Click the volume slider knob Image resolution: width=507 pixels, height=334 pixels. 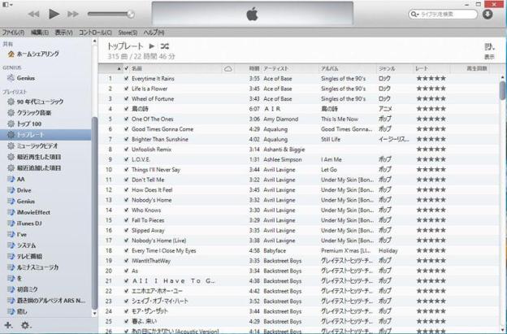(x=131, y=14)
